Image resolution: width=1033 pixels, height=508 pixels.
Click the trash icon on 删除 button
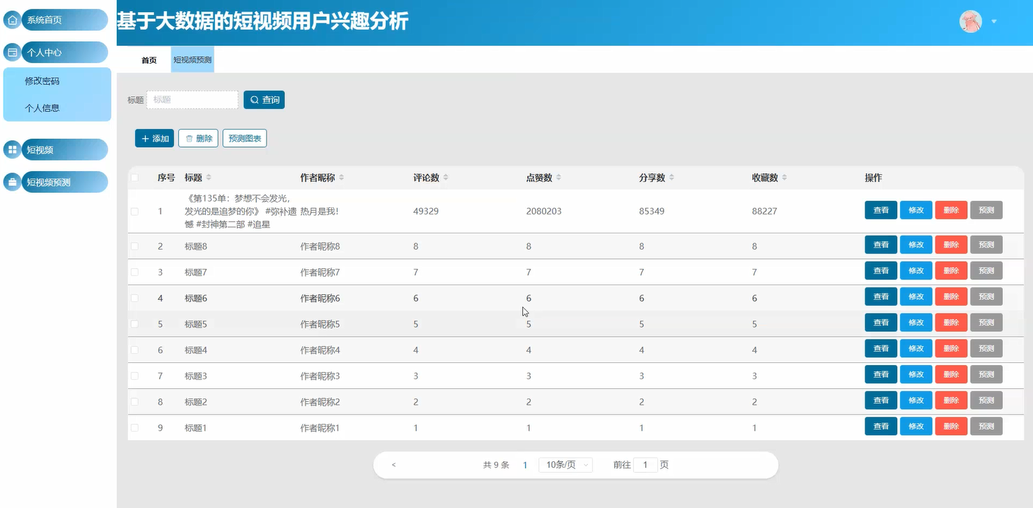[x=187, y=138]
